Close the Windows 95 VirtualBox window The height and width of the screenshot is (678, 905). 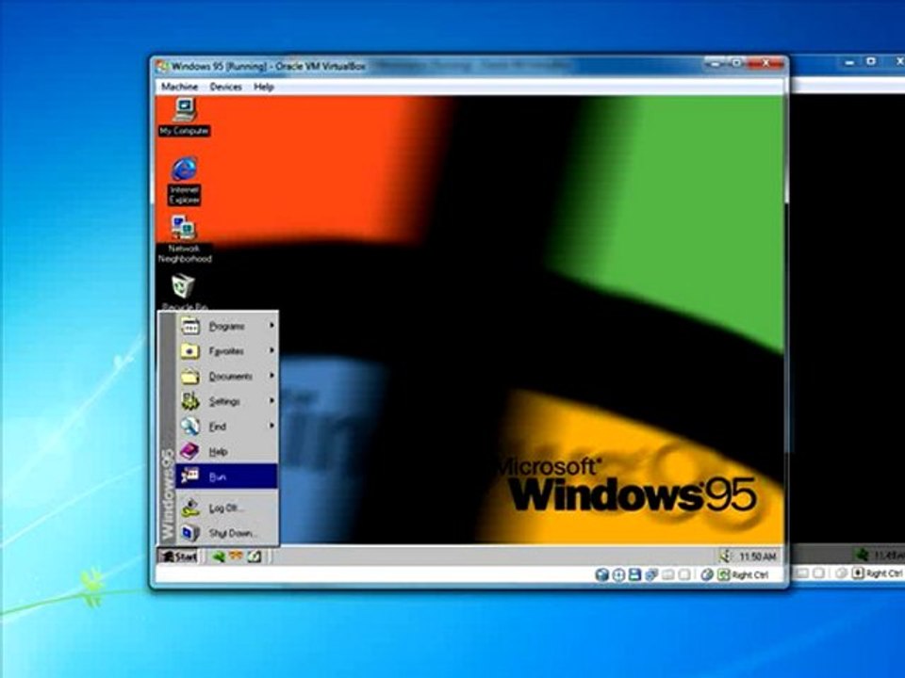tap(766, 63)
